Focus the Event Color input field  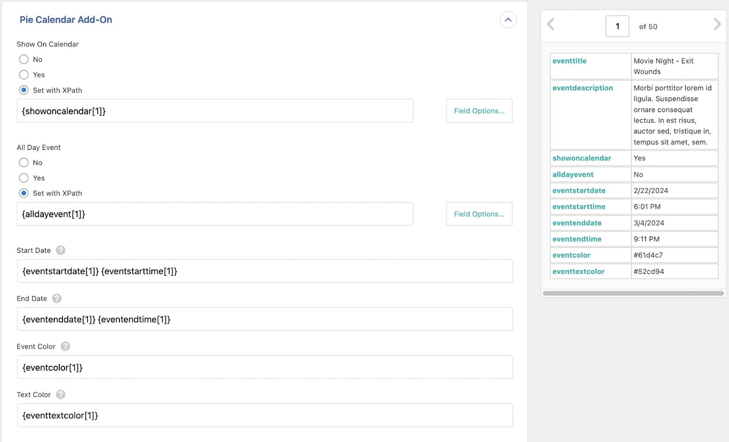coord(265,367)
